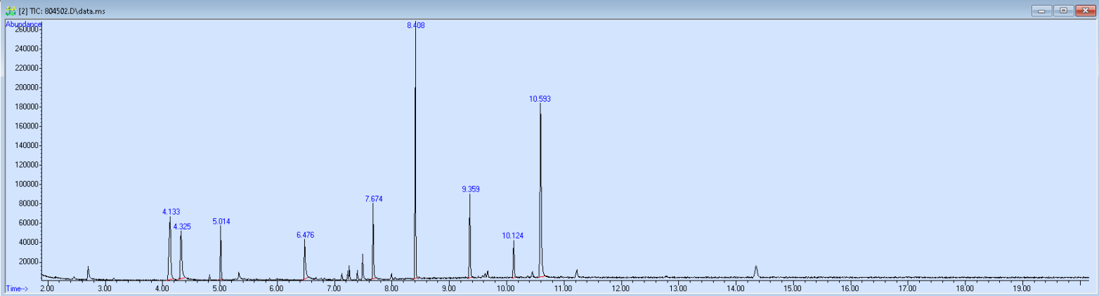Click the 2.00 time axis value
Viewport: 1099px width, 296px height.
(46, 288)
